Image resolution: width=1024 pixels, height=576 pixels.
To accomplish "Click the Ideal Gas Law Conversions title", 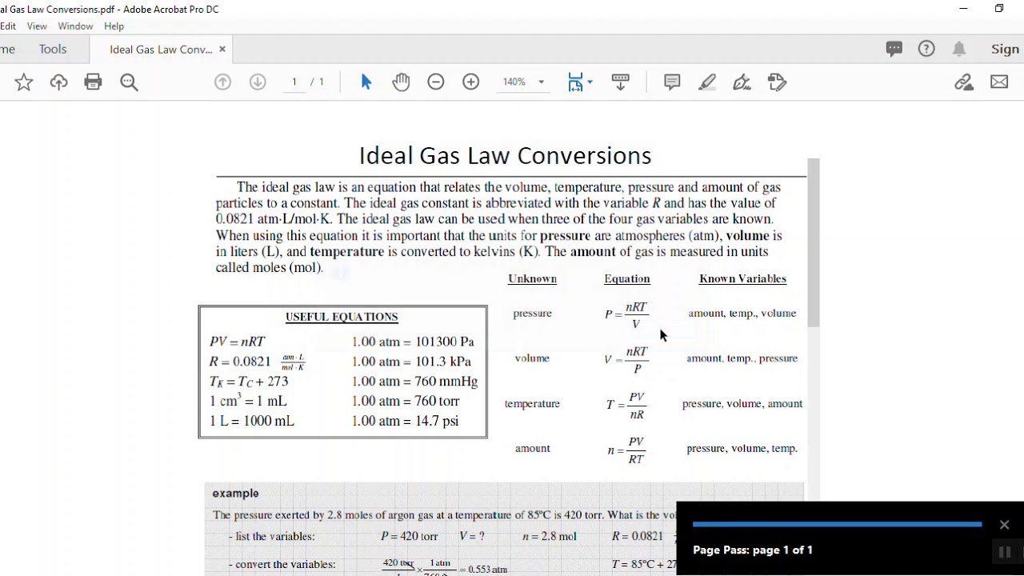I will point(505,154).
